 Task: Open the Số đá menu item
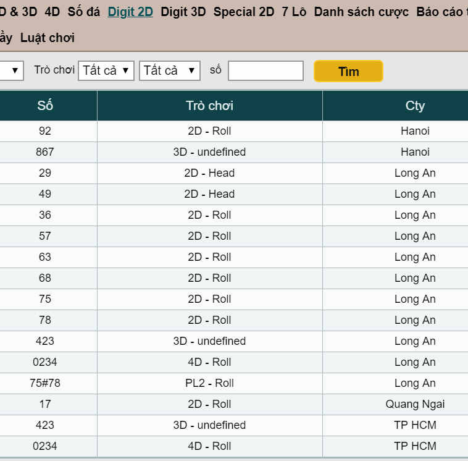(84, 12)
